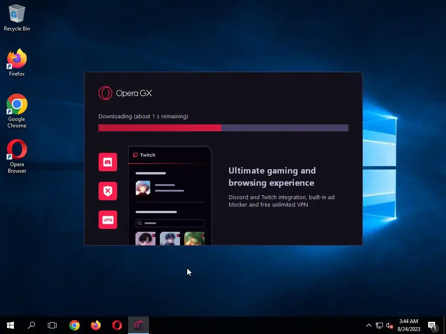The image size is (446, 334).
Task: Open the network status tray icon
Action: [x=379, y=325]
